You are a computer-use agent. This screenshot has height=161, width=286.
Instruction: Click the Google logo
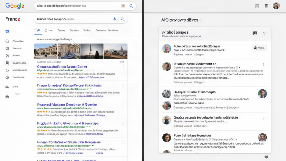coord(15,6)
